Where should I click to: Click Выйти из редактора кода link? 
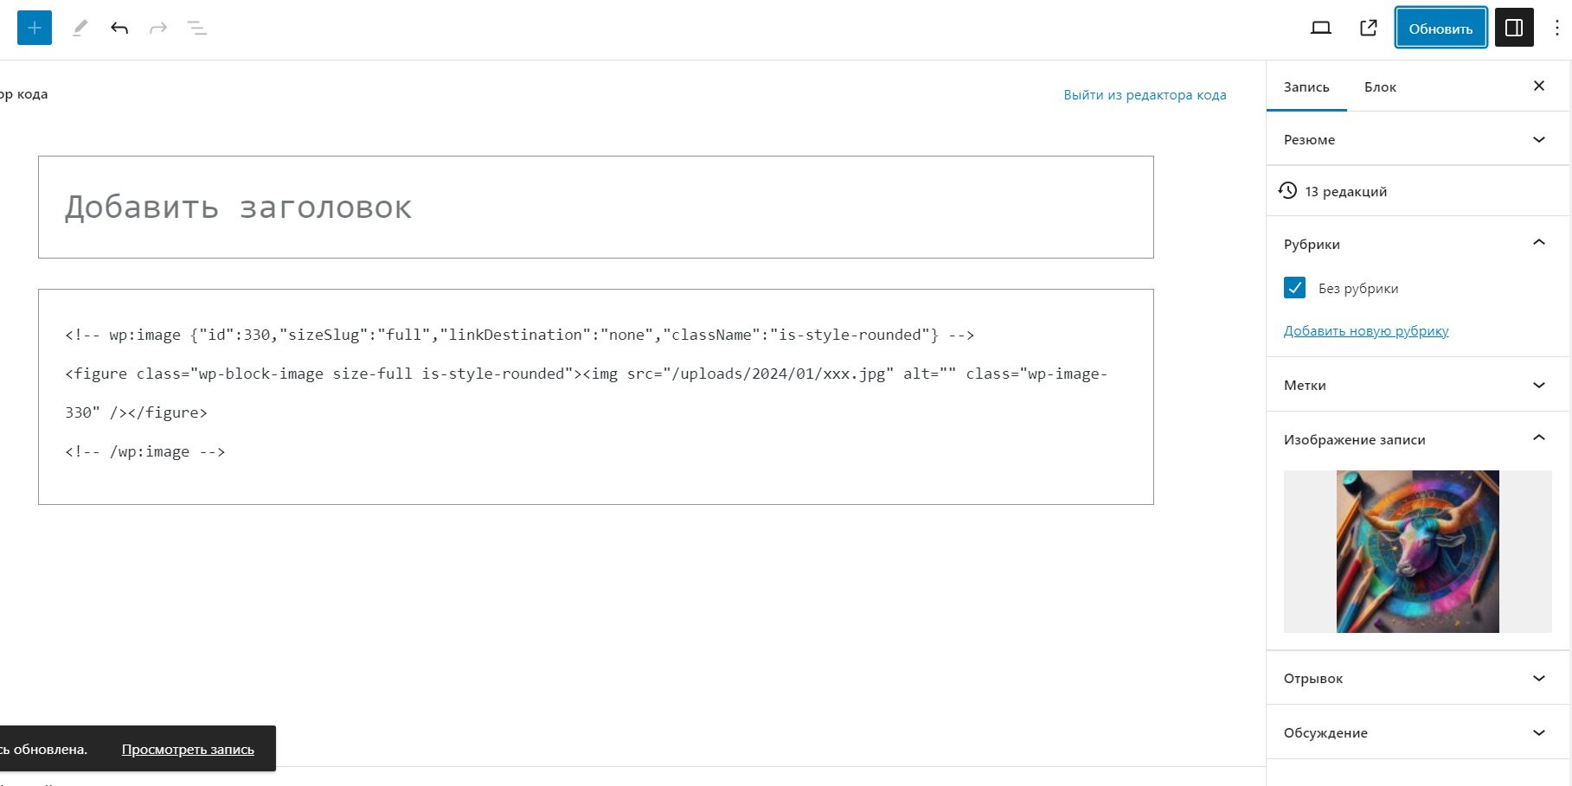tap(1145, 94)
